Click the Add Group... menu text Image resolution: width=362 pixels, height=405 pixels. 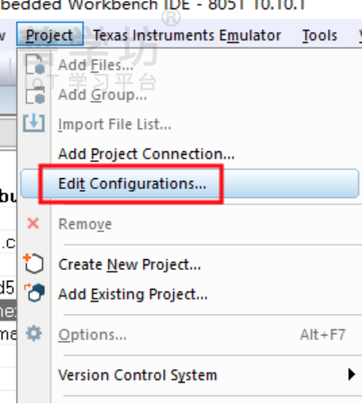point(103,95)
